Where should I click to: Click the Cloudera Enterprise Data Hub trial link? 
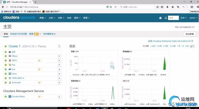point(170,41)
